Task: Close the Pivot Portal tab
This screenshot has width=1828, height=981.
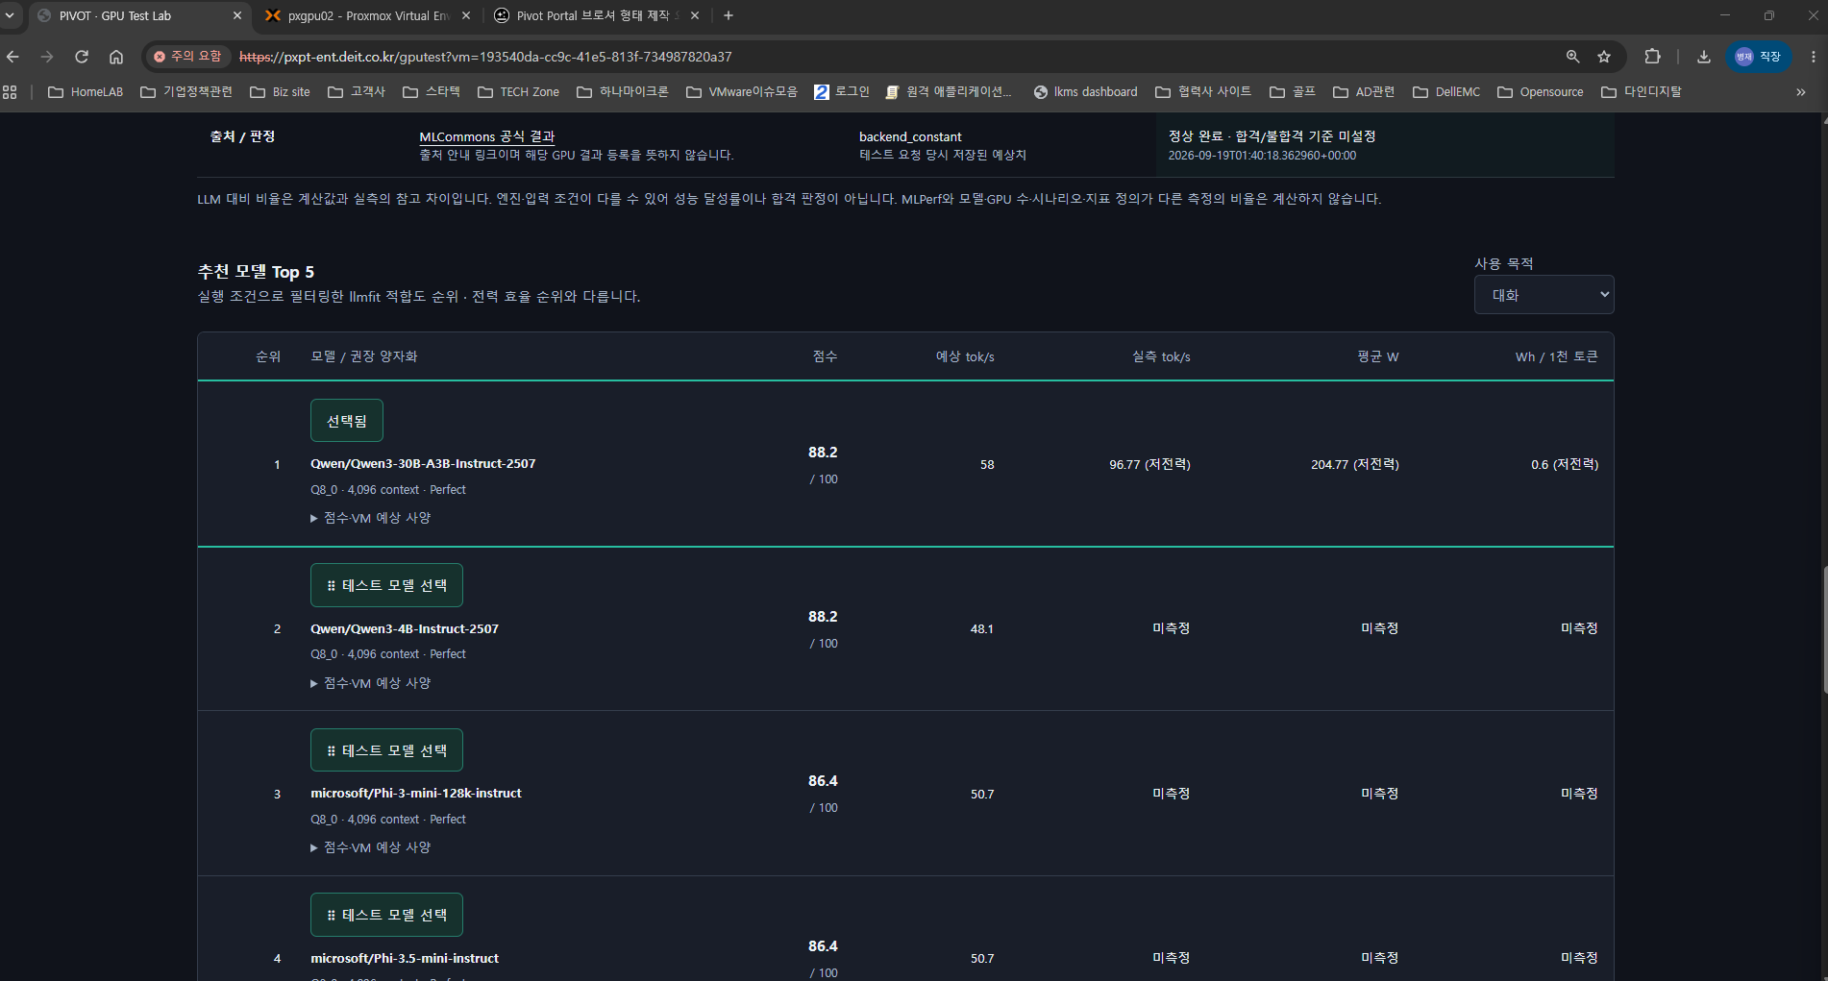Action: (x=695, y=15)
